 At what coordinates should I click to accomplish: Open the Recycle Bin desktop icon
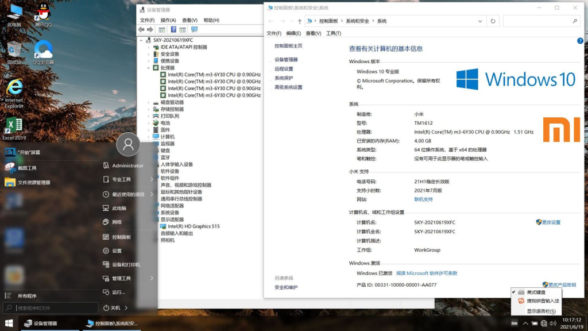pyautogui.click(x=14, y=52)
